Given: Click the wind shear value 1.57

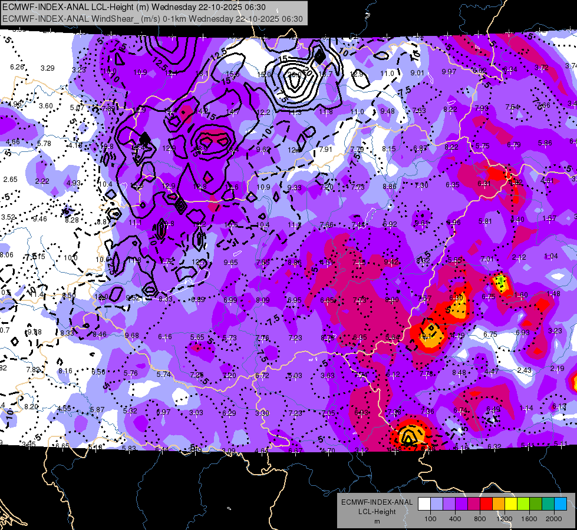Looking at the screenshot, I should 549,218.
